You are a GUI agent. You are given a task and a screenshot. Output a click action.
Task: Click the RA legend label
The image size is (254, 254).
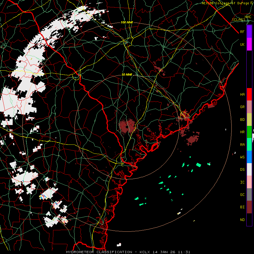tap(242, 145)
